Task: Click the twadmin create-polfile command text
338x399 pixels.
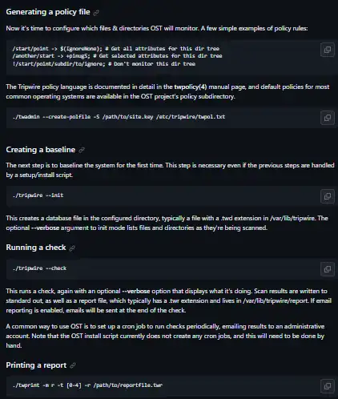Action: pos(119,117)
